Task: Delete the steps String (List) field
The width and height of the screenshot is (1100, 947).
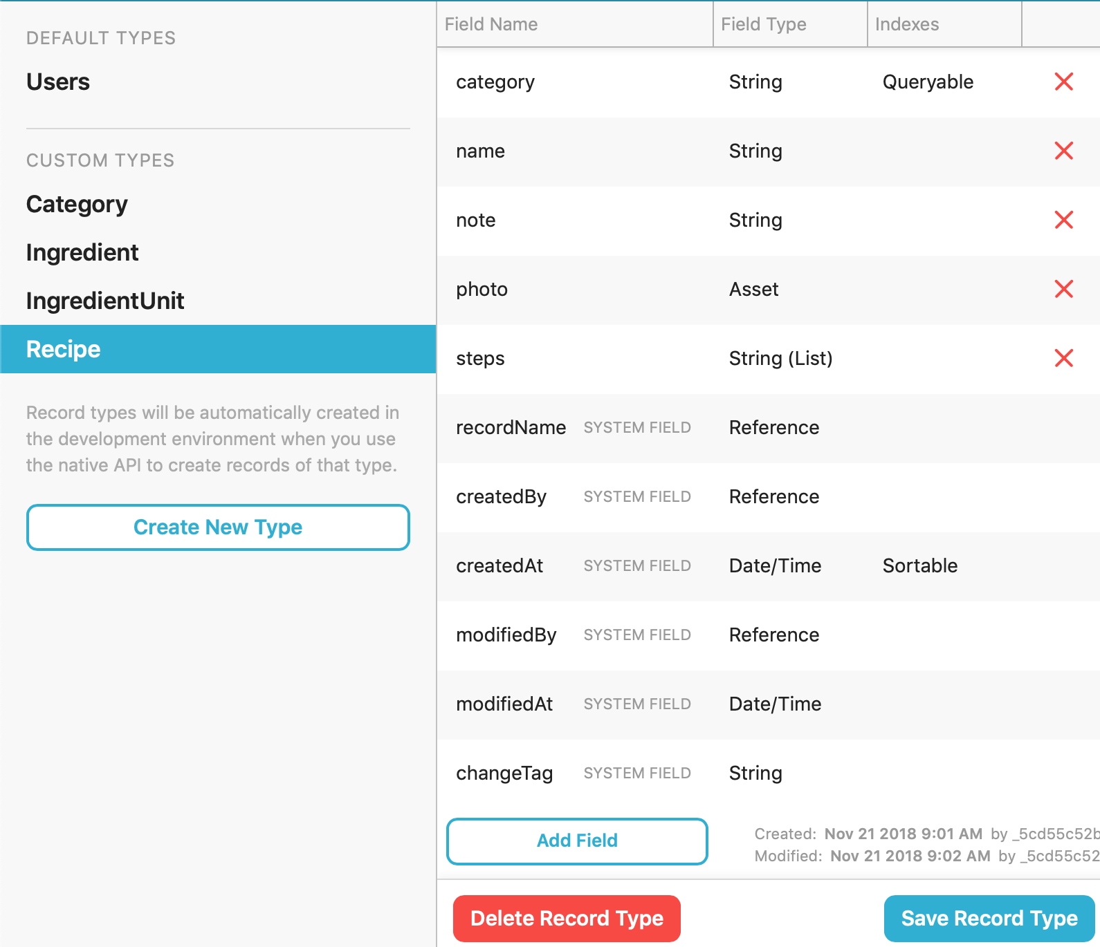Action: coord(1063,358)
